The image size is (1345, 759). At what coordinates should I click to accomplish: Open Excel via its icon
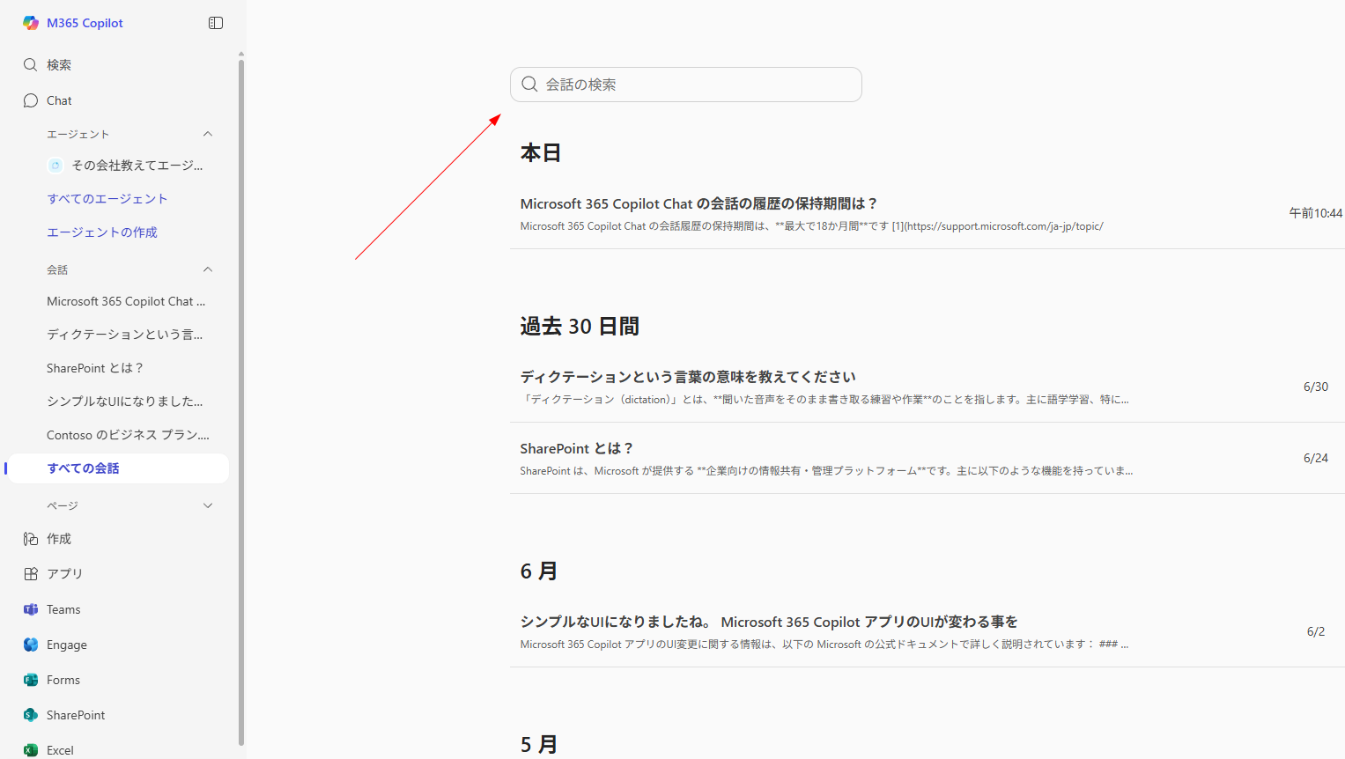[30, 750]
